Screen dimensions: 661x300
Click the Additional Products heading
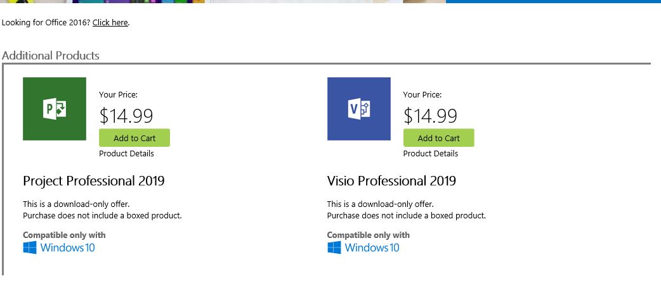click(51, 56)
